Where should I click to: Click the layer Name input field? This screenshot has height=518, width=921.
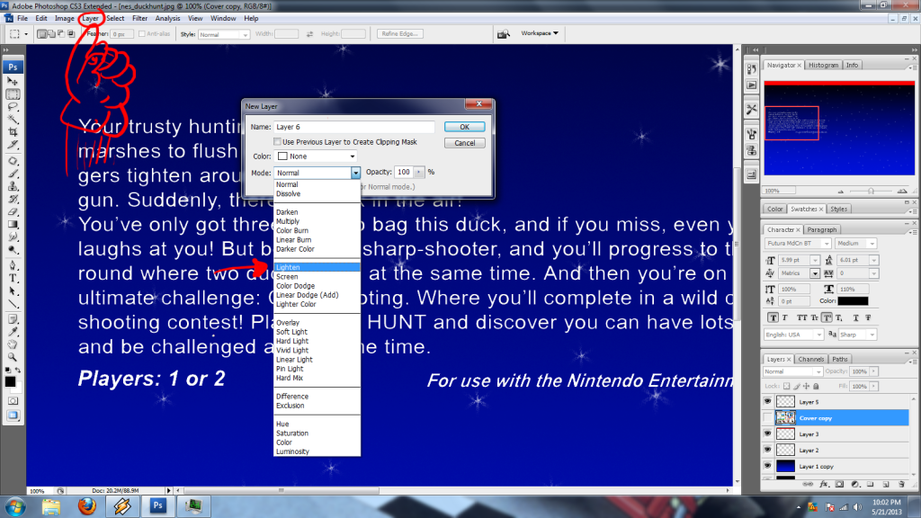(x=354, y=127)
